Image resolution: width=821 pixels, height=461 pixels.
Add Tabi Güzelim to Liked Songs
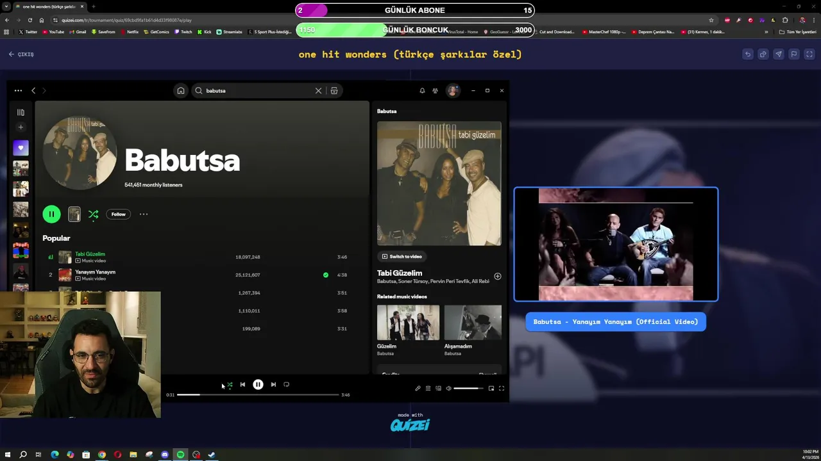(x=498, y=277)
